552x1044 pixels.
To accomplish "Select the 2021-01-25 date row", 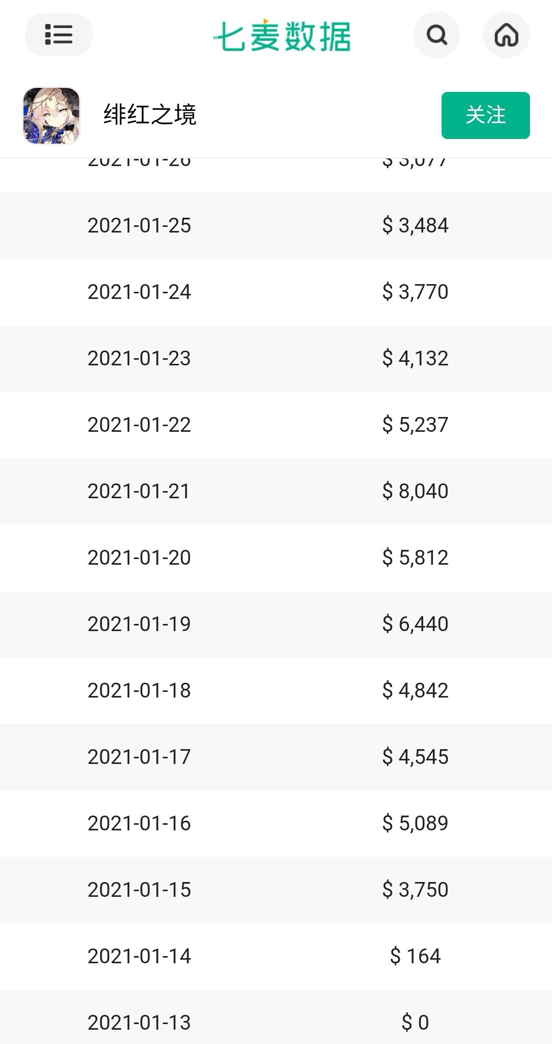I will pos(139,225).
